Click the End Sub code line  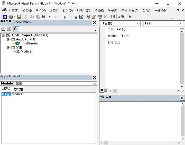[x=114, y=42]
